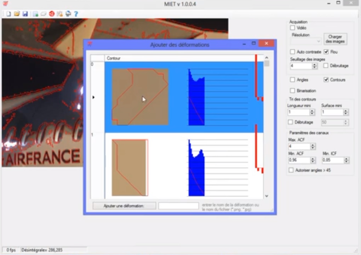The image size is (361, 255).
Task: Enable the Vidéo checkbox
Action: tap(292, 28)
